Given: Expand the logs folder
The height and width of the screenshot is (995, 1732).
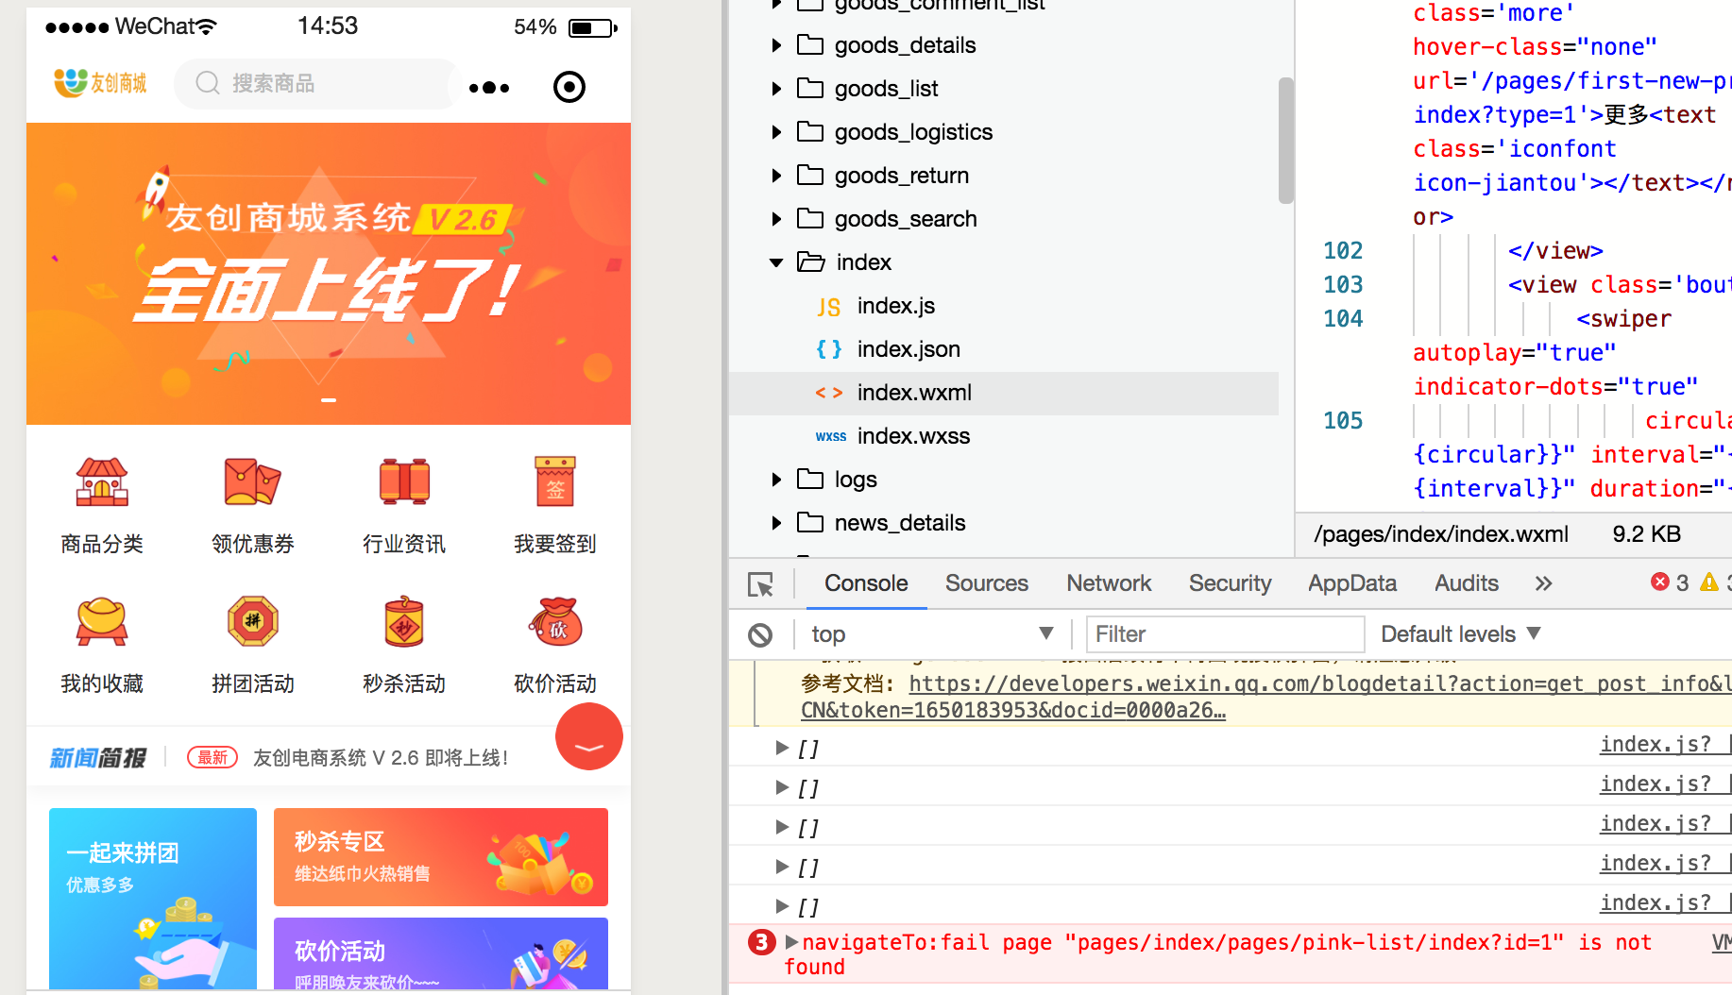Looking at the screenshot, I should pyautogui.click(x=776, y=480).
